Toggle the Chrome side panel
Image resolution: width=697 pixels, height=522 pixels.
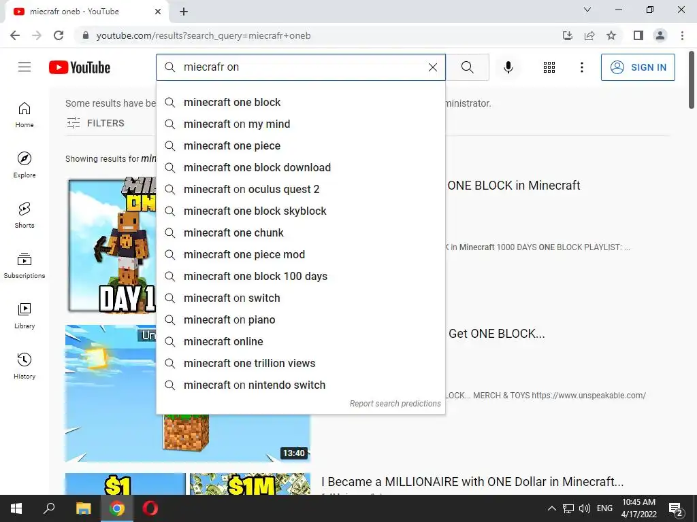pos(638,35)
